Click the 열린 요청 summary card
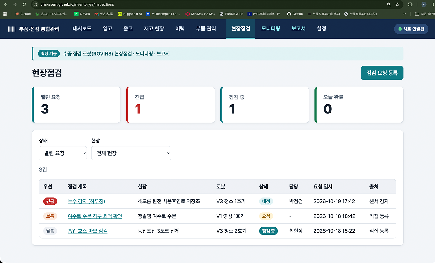 point(76,105)
